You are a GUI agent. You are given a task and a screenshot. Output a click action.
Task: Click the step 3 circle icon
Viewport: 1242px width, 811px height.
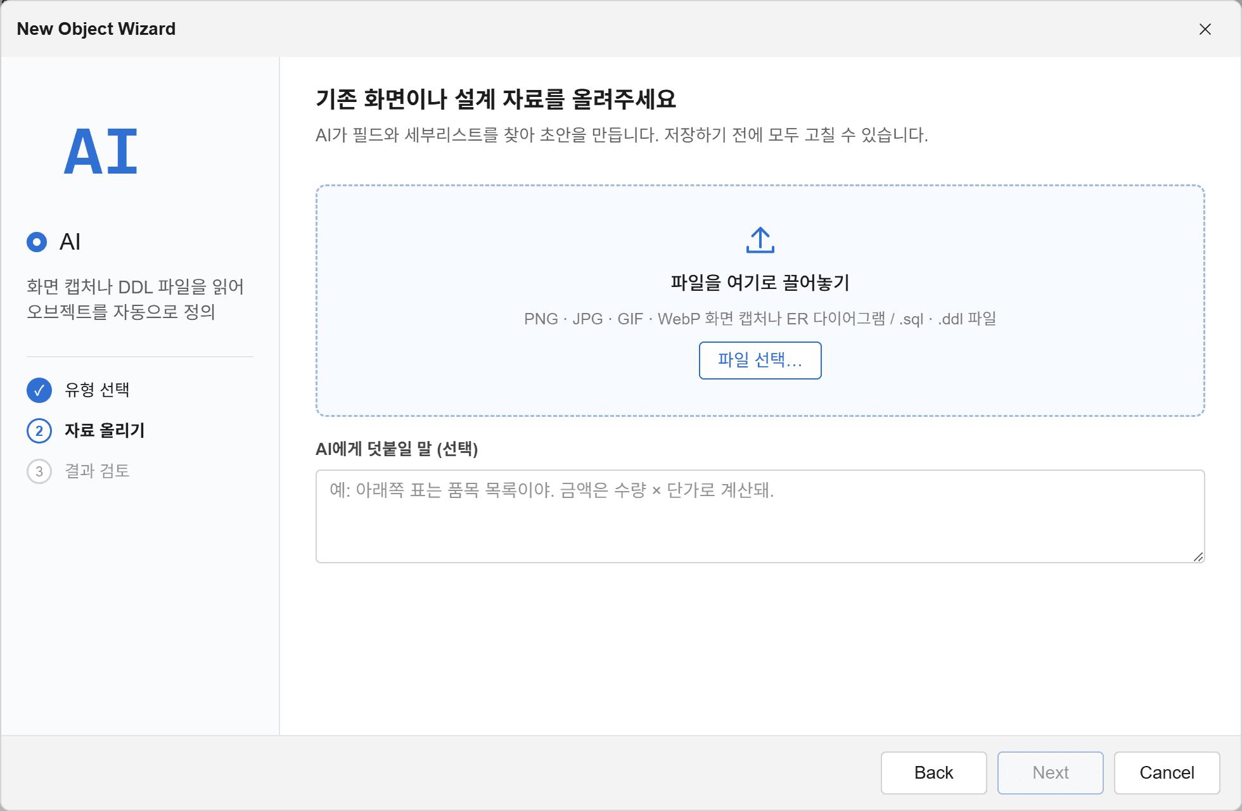pyautogui.click(x=39, y=471)
